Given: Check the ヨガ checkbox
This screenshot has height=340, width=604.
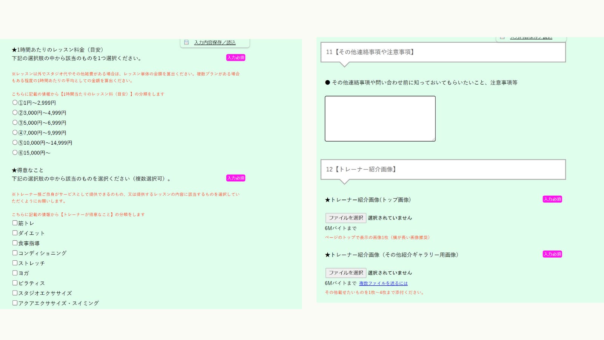Looking at the screenshot, I should tap(15, 273).
